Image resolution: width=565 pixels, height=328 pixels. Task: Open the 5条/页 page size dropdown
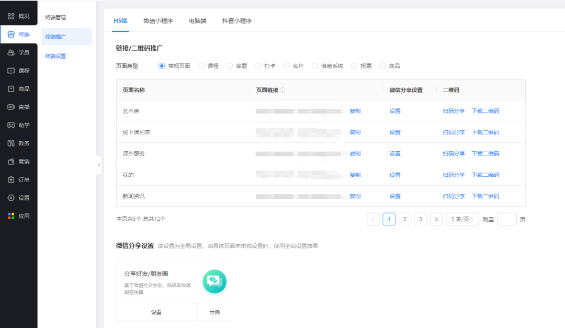coord(462,219)
